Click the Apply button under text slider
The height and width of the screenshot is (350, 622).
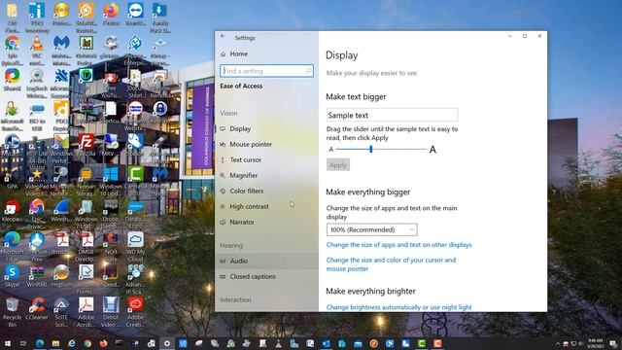click(338, 165)
